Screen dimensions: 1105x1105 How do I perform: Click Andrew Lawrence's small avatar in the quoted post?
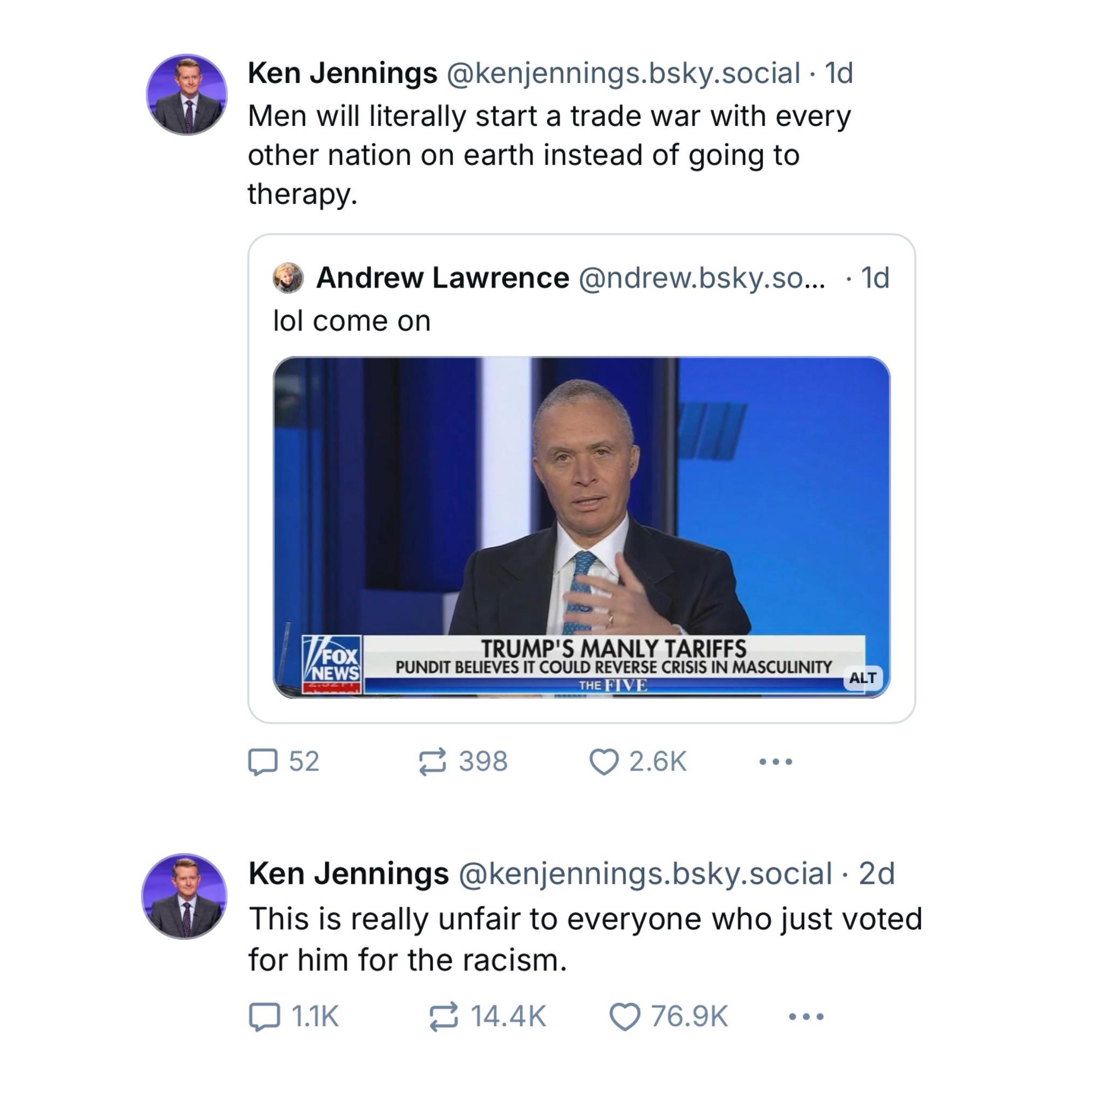tap(288, 278)
